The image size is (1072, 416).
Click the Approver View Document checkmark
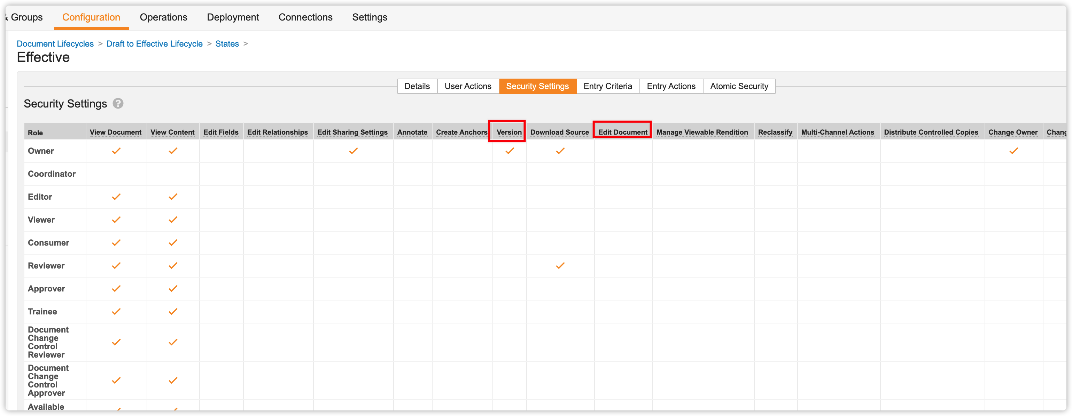[x=116, y=288]
